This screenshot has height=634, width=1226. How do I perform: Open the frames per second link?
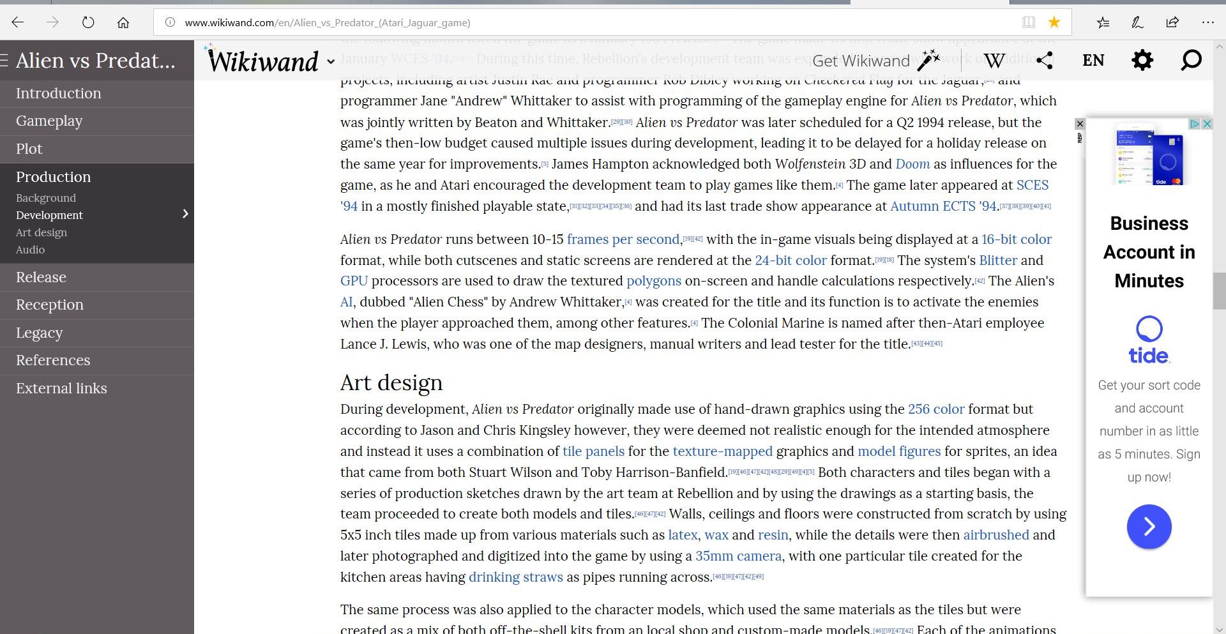[x=623, y=239]
